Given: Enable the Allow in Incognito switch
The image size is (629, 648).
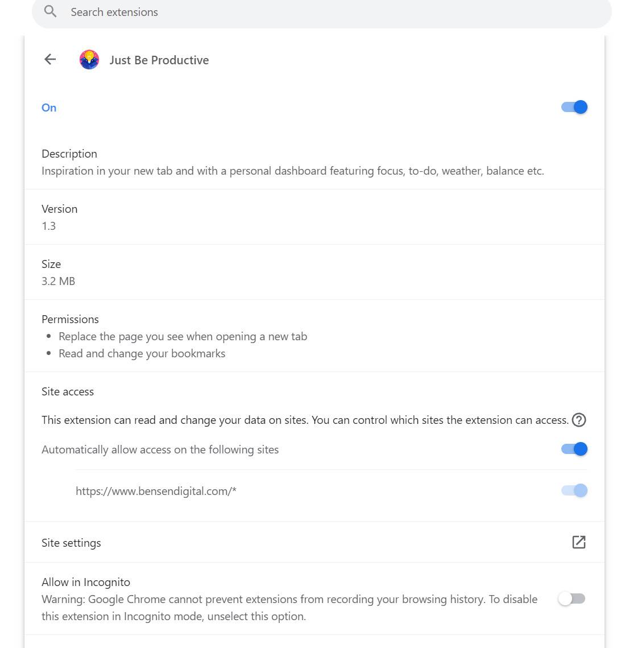Looking at the screenshot, I should click(x=572, y=599).
